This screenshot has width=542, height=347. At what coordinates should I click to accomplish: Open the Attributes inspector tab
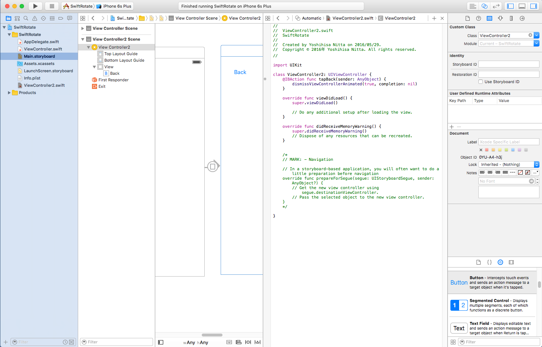500,18
